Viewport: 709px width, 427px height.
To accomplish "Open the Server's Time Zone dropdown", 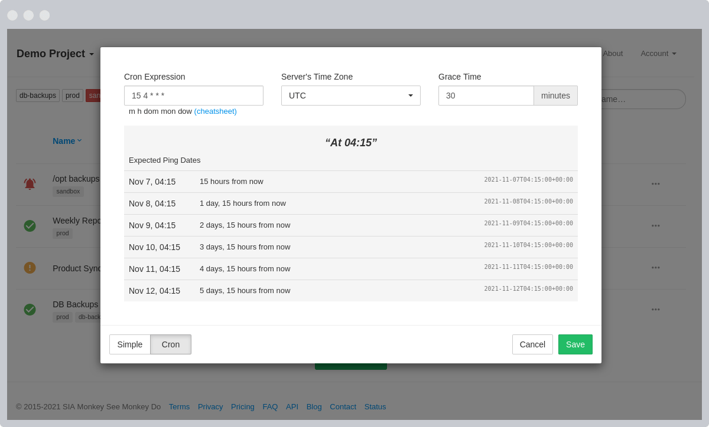I will click(x=350, y=95).
